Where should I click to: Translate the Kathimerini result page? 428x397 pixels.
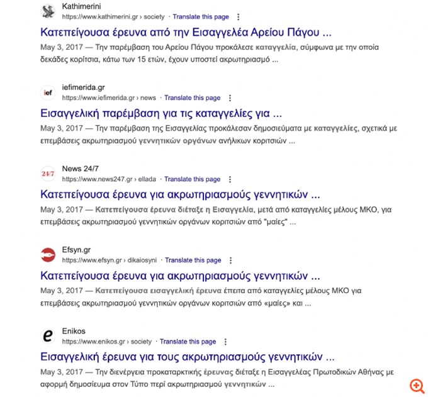200,17
